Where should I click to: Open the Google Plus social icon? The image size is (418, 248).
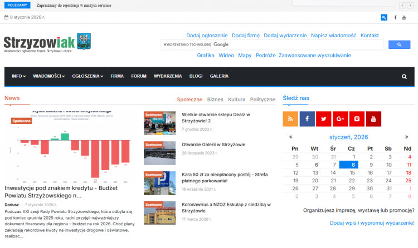pos(340,118)
